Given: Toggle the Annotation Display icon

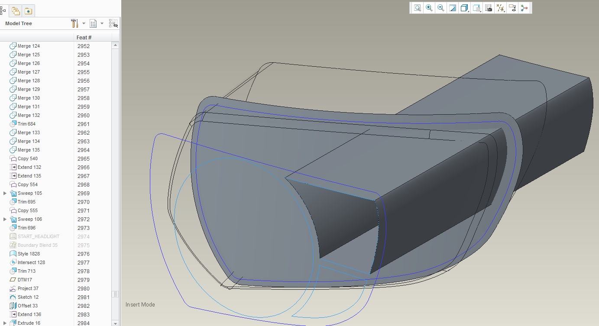Looking at the screenshot, I should pyautogui.click(x=512, y=8).
